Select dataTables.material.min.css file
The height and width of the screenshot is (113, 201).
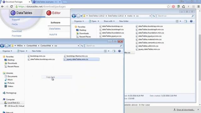pos(149,40)
